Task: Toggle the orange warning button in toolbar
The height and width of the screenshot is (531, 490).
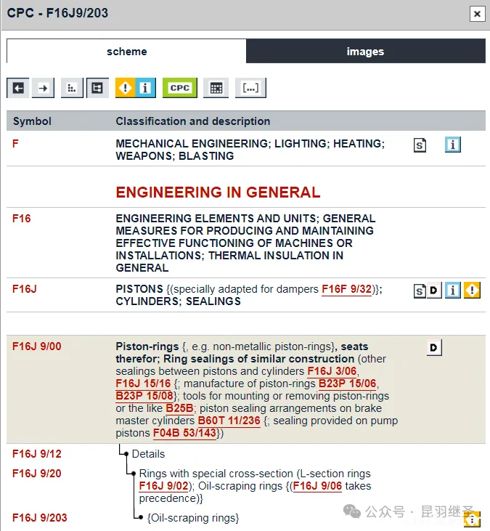Action: 126,88
